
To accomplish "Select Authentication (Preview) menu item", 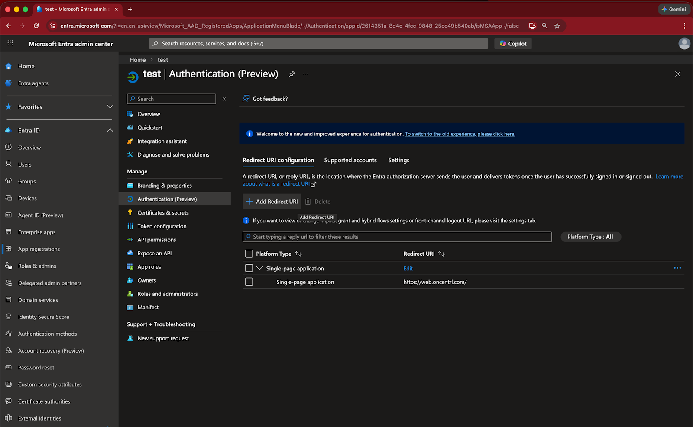I will click(x=175, y=199).
